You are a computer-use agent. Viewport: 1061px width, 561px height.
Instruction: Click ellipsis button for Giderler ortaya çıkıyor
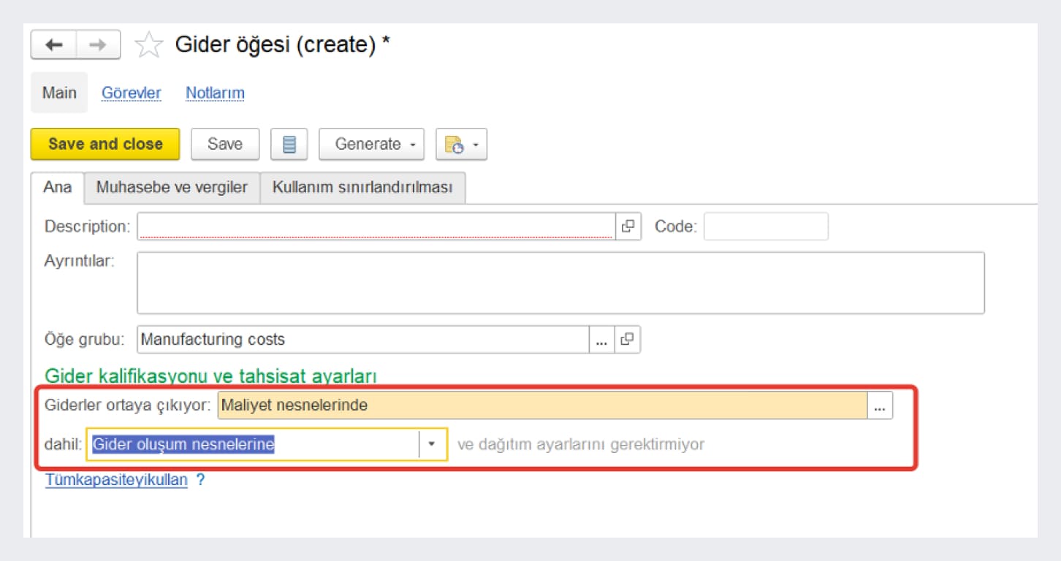pyautogui.click(x=879, y=405)
